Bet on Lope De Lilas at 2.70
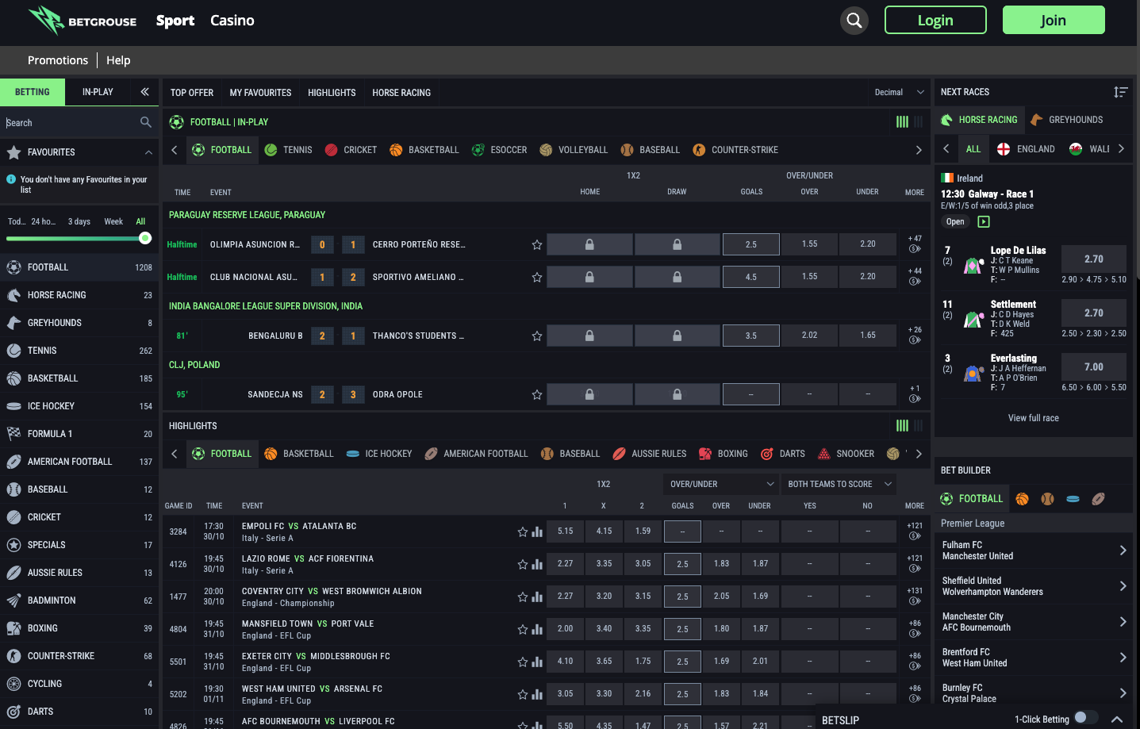The image size is (1140, 729). tap(1094, 259)
